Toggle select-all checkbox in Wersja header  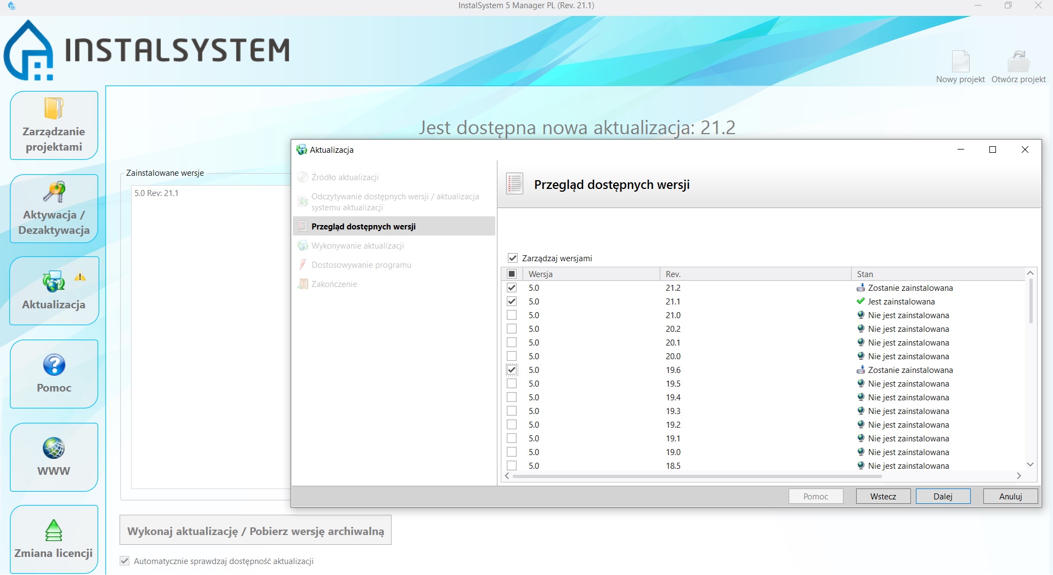512,274
